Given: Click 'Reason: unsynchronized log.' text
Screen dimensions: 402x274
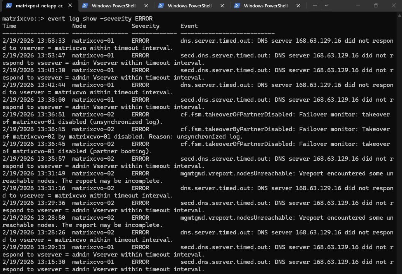Looking at the screenshot, I should pos(196,137).
